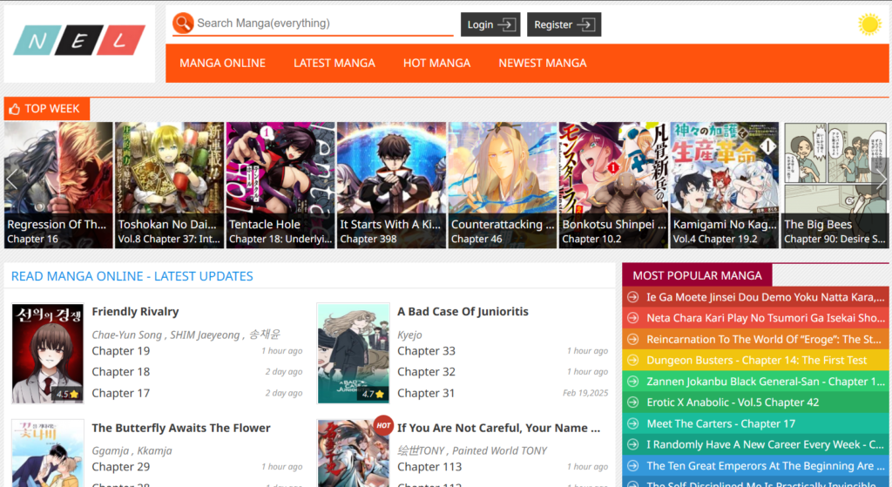Open It Starts With A Ki... carousel thumbnail
The width and height of the screenshot is (892, 487).
(x=391, y=185)
